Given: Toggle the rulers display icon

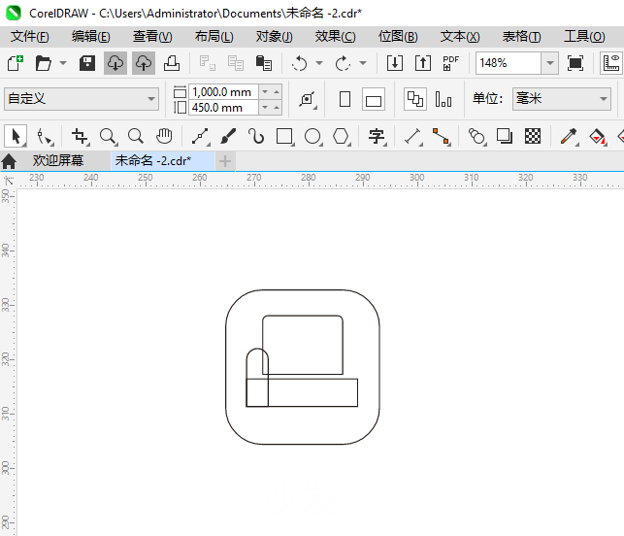Looking at the screenshot, I should coord(611,63).
